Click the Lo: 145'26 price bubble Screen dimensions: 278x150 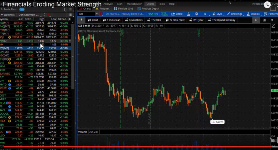pos(217,122)
